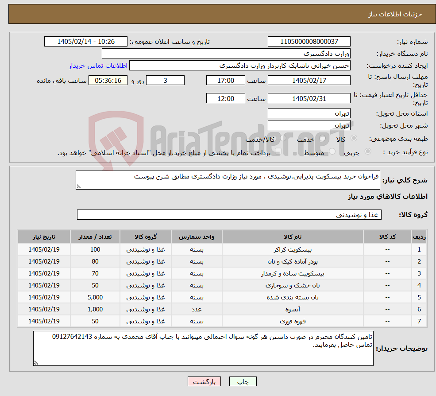The width and height of the screenshot is (436, 396).
Task: Click the quantity 1,000 cell
Action: point(95,310)
